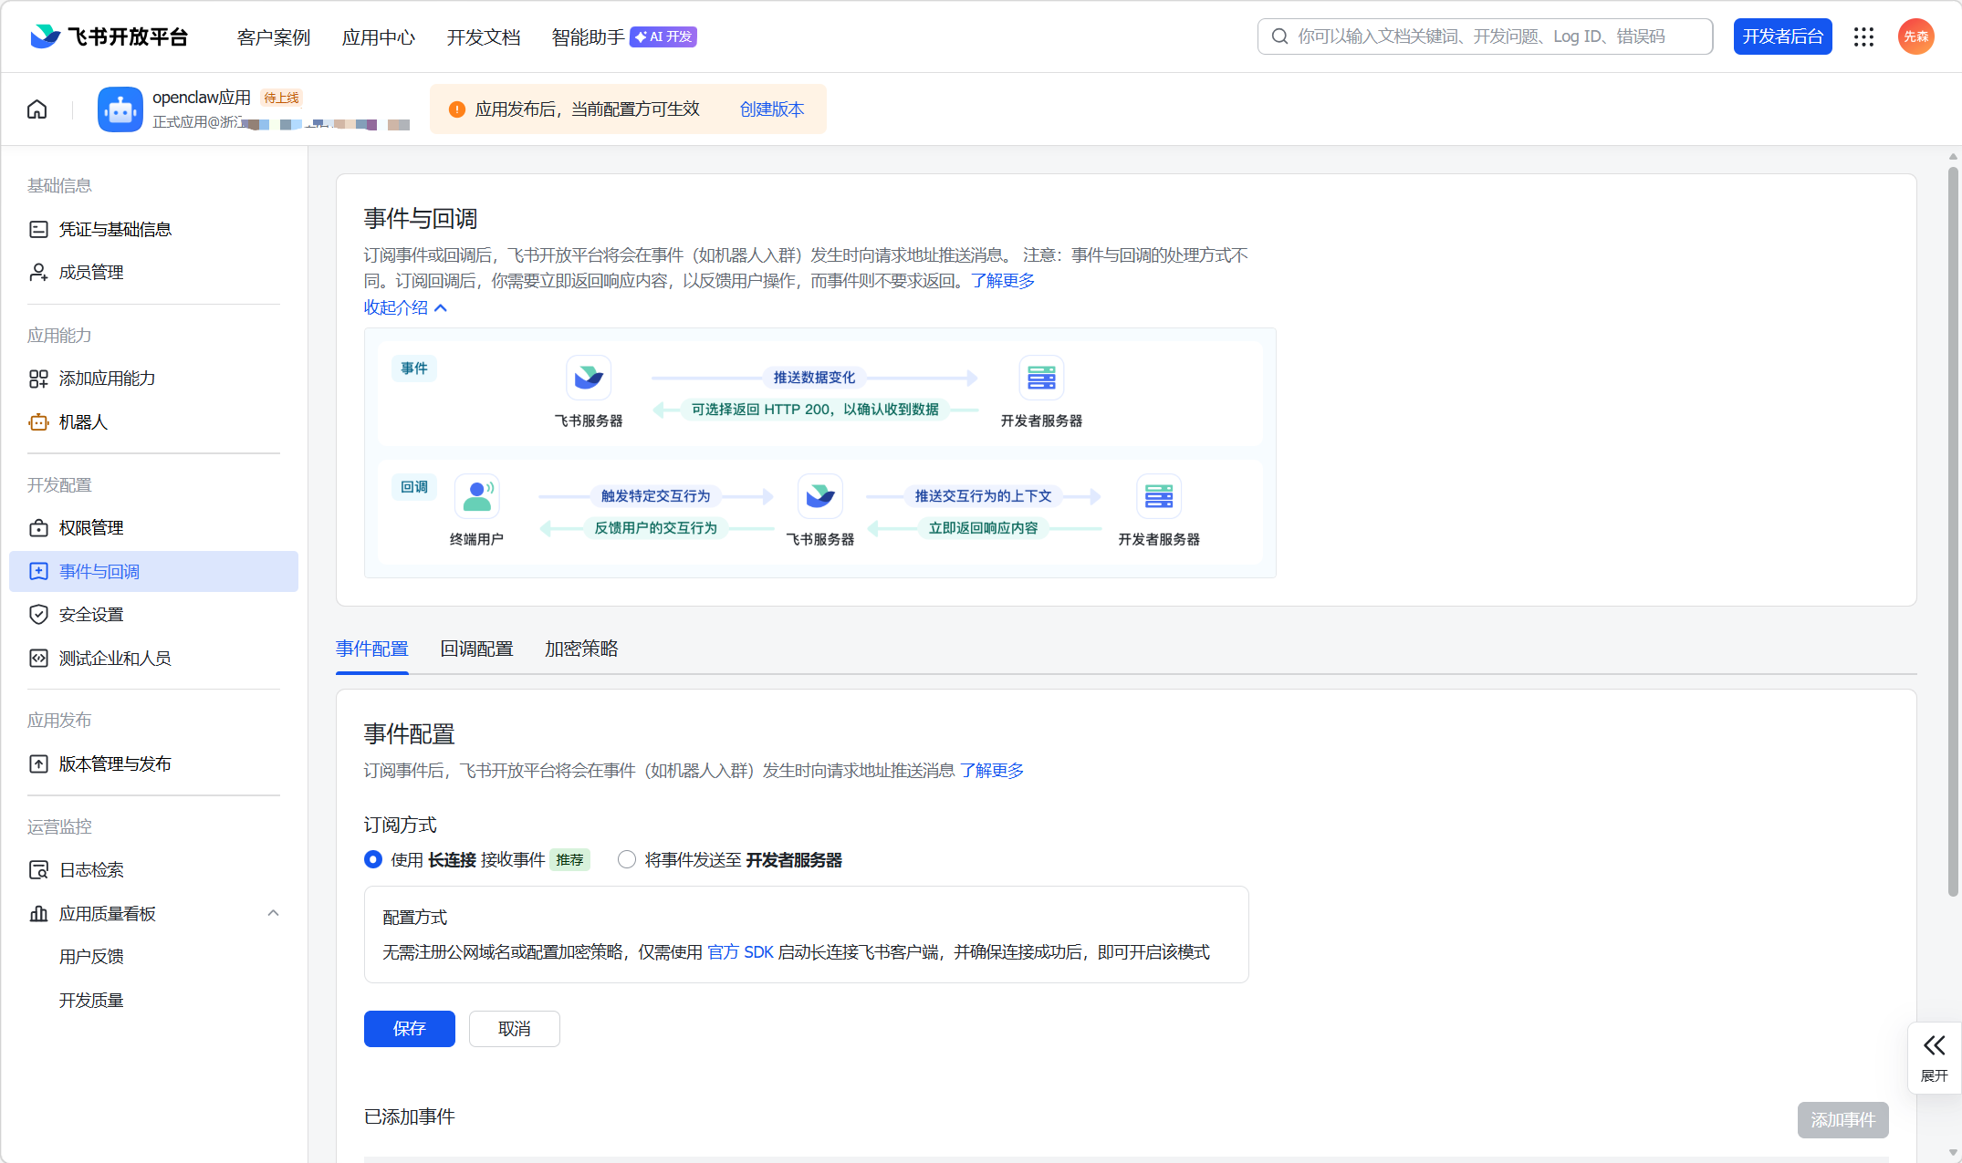
Task: Switch to the 加密策略 tab
Action: pyautogui.click(x=581, y=649)
